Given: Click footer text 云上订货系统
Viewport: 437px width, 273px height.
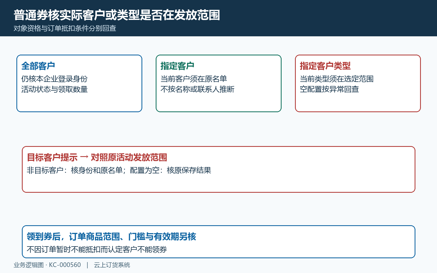Looking at the screenshot, I should tap(112, 265).
